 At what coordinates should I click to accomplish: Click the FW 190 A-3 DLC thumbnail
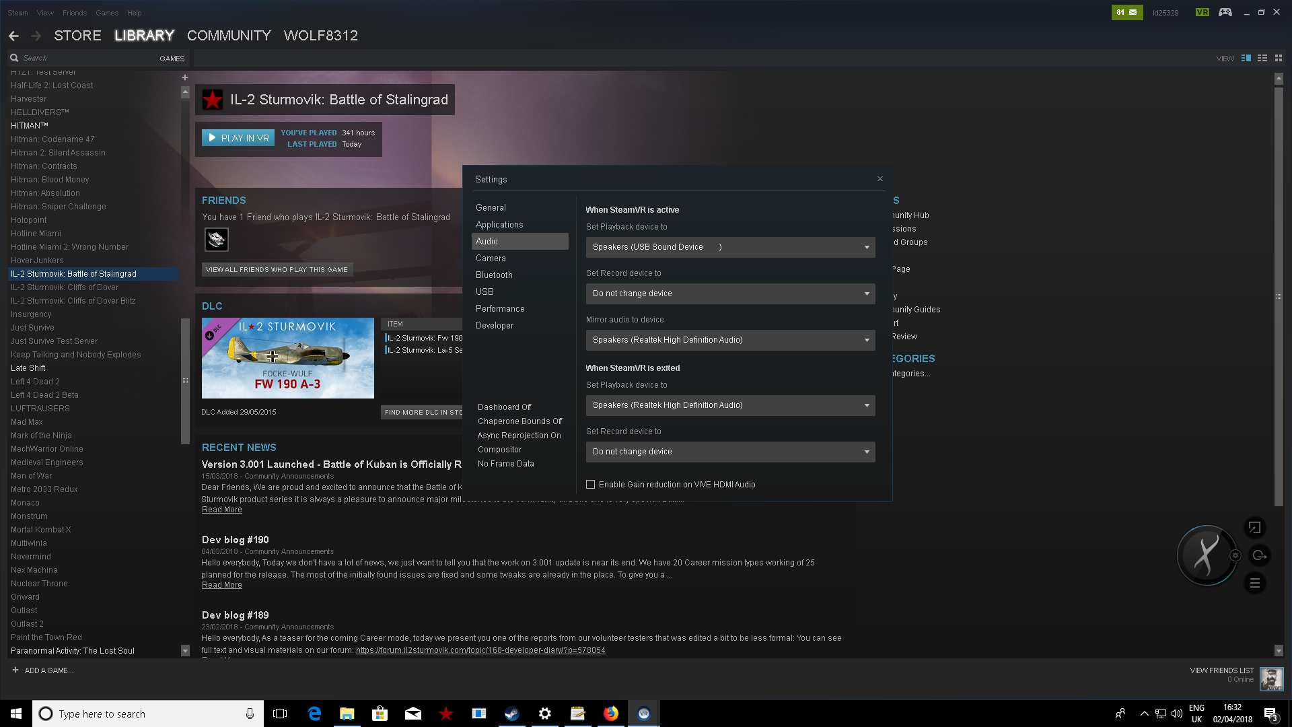(287, 358)
